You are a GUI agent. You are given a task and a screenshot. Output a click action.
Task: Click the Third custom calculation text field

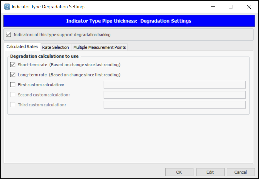coord(175,105)
